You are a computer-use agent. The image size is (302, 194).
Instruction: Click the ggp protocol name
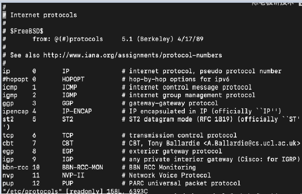coord(8,103)
